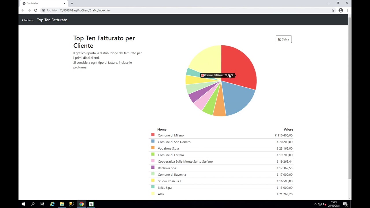Show hidden system tray icons
Viewport: 370px width, 208px height.
(315, 204)
